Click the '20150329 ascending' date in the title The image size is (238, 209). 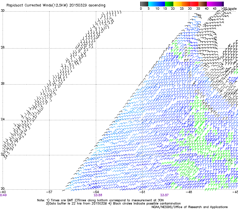point(87,5)
